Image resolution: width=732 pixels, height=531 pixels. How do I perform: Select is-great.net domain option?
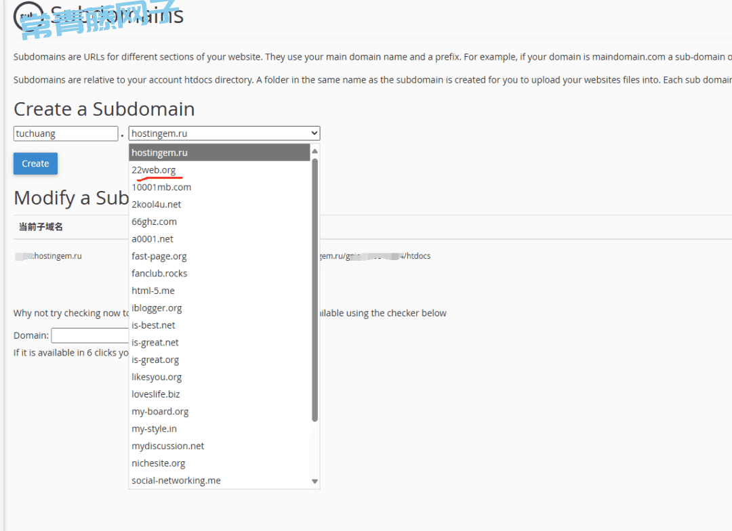click(x=220, y=343)
